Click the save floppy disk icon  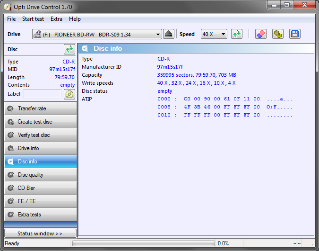tap(295, 34)
